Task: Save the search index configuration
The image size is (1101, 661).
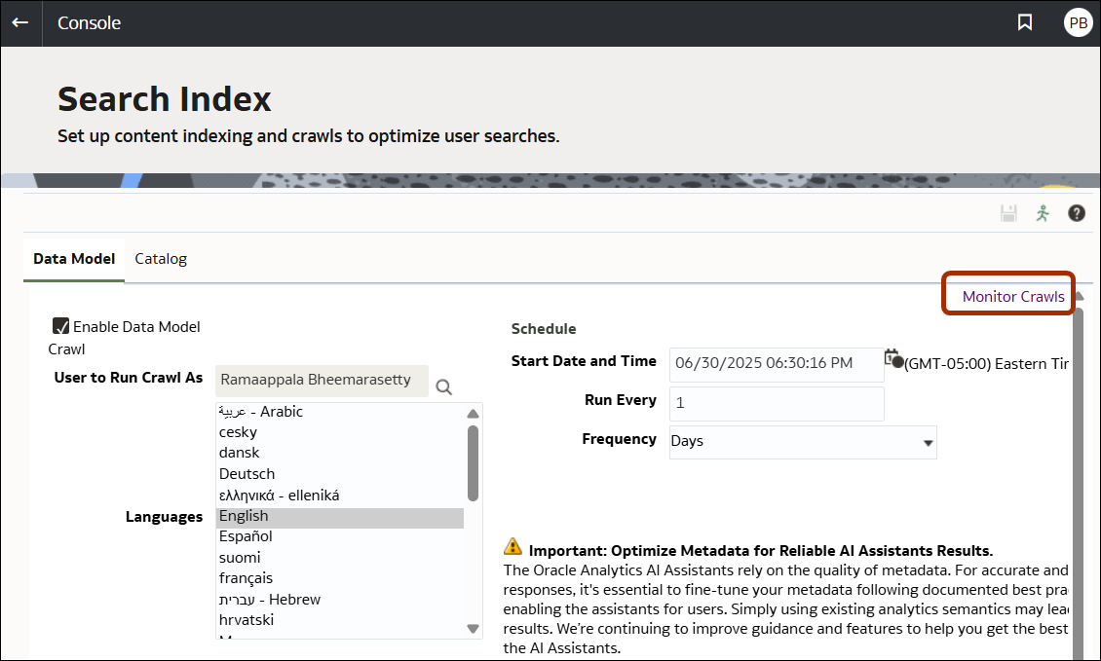Action: click(x=1008, y=212)
